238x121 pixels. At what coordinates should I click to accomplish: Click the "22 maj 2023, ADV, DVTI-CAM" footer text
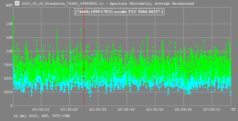point(42,116)
